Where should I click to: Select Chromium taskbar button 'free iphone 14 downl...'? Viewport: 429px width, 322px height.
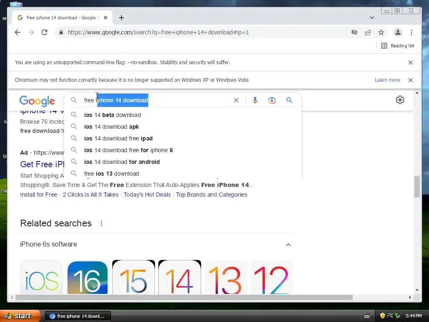(x=78, y=316)
